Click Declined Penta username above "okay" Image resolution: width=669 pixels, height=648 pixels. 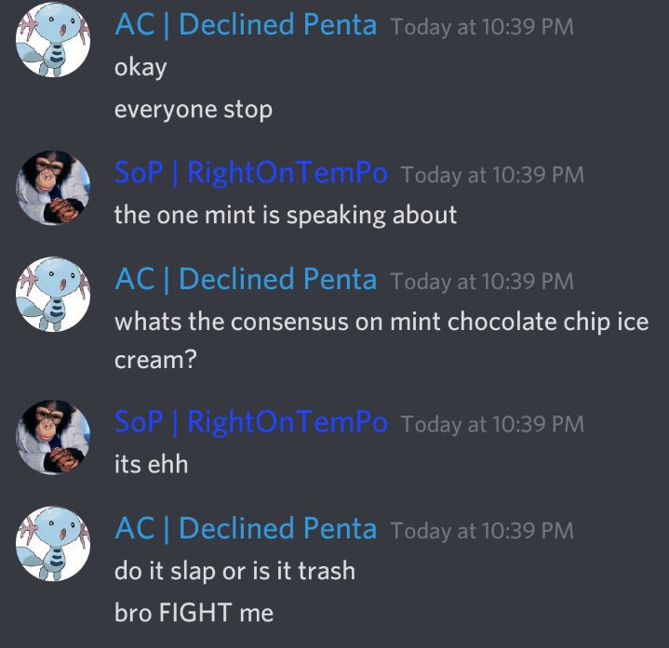pyautogui.click(x=246, y=25)
